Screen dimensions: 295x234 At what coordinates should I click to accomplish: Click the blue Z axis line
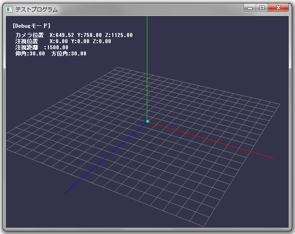tap(105, 158)
